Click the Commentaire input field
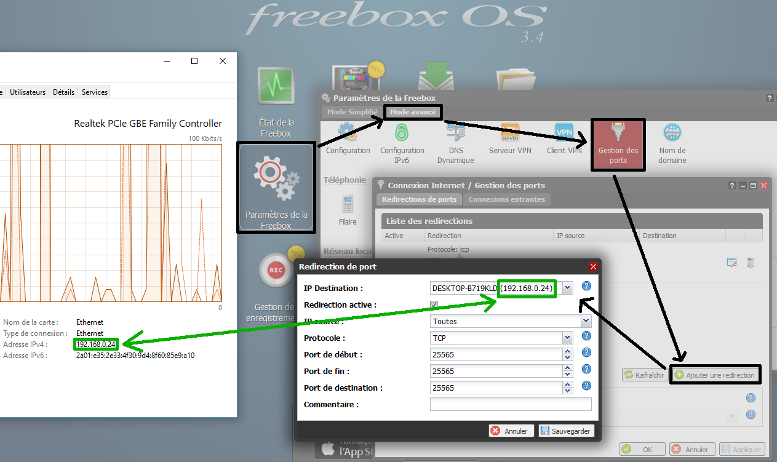 511,404
